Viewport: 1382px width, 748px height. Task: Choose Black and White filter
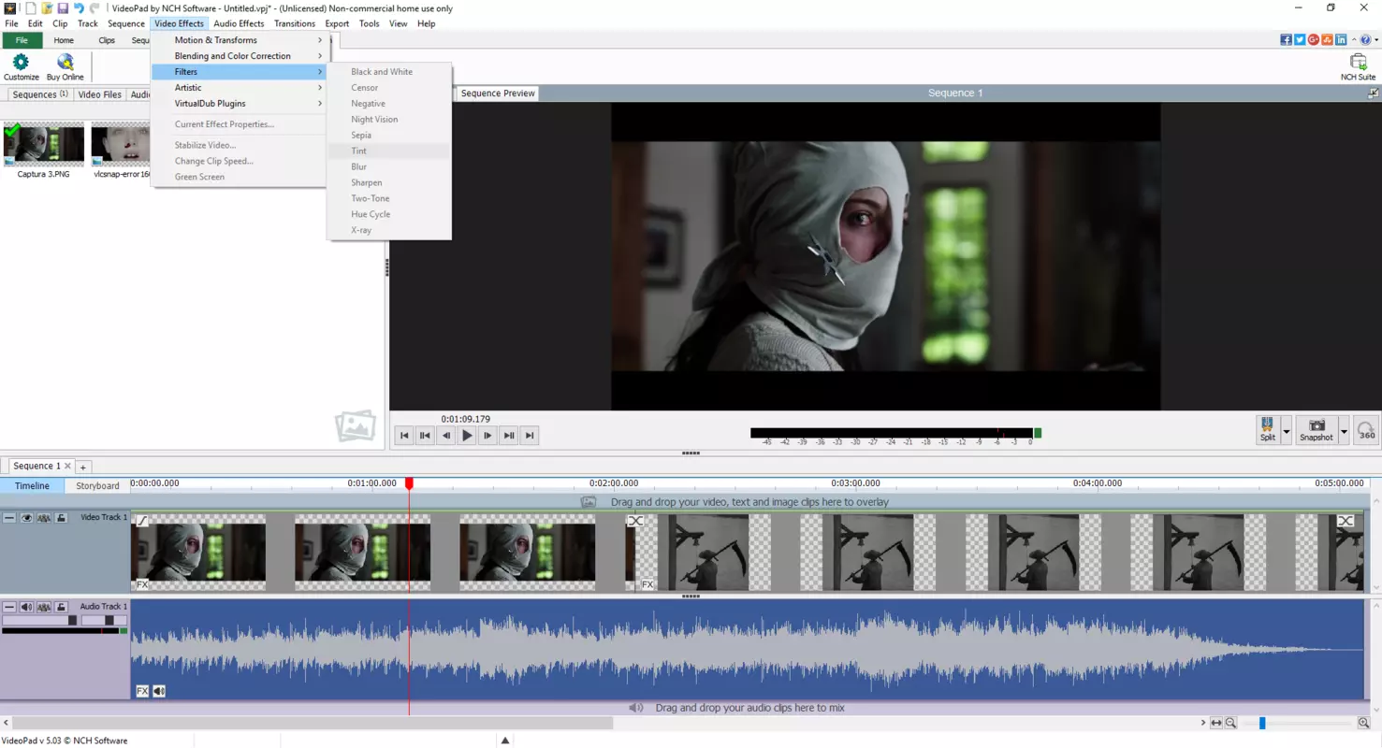(x=389, y=72)
